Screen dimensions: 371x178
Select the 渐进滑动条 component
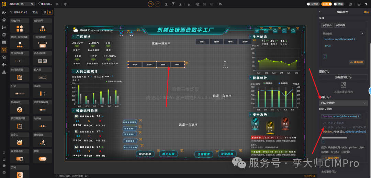click(20, 156)
